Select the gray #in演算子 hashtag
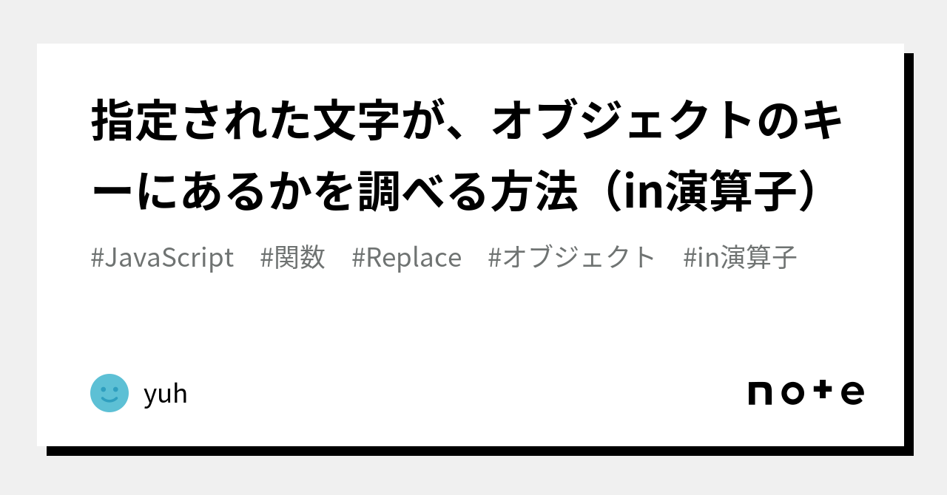This screenshot has height=495, width=947. coord(740,258)
